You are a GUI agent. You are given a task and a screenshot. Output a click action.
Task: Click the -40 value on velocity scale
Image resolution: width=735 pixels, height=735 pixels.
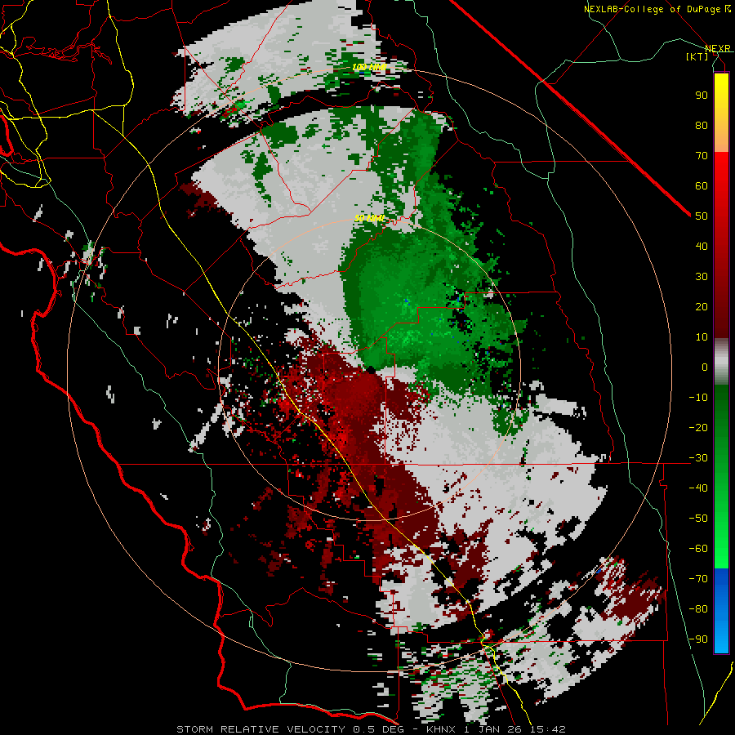pos(698,488)
